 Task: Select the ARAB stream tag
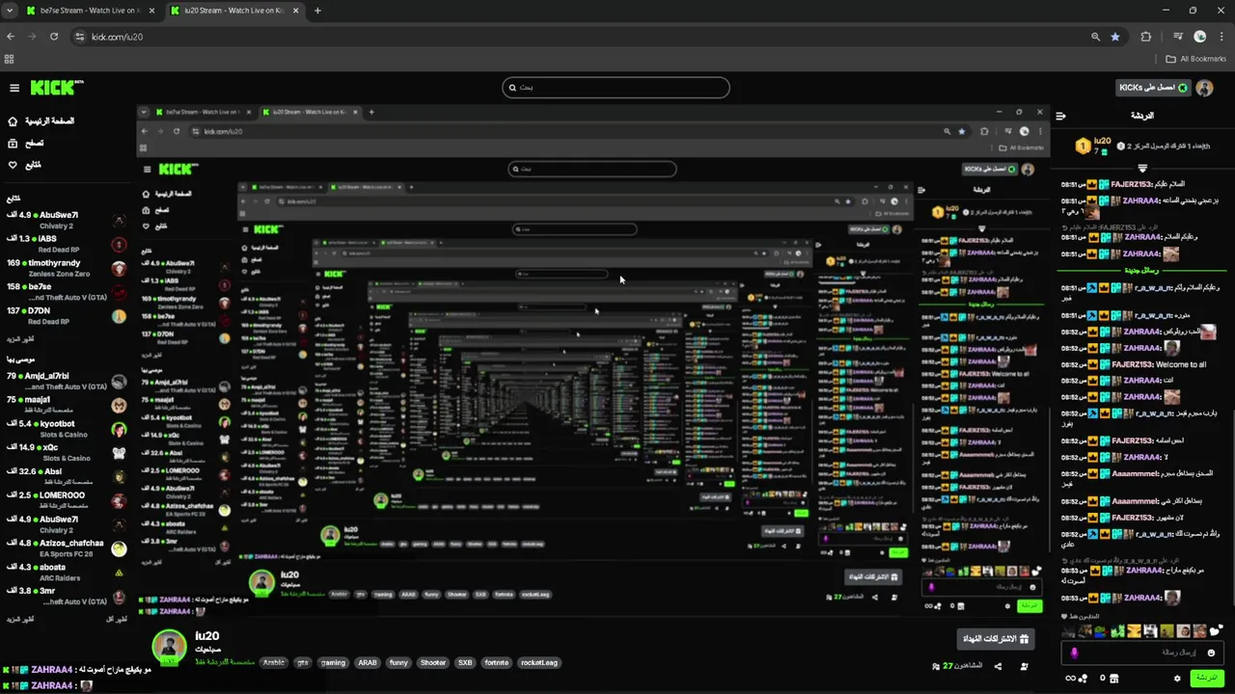(368, 663)
